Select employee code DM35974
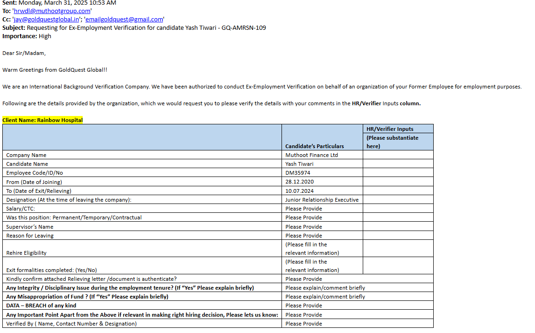 coord(298,173)
